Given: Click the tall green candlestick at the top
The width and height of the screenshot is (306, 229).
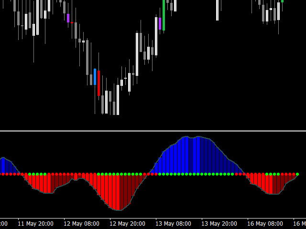Looking at the screenshot, I should (164, 15).
